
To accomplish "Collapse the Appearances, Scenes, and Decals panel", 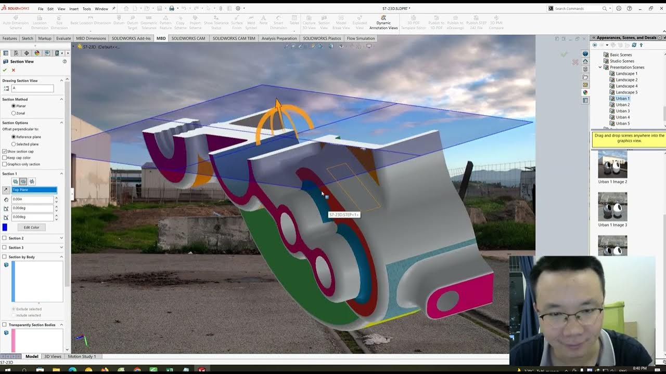I will (594, 38).
